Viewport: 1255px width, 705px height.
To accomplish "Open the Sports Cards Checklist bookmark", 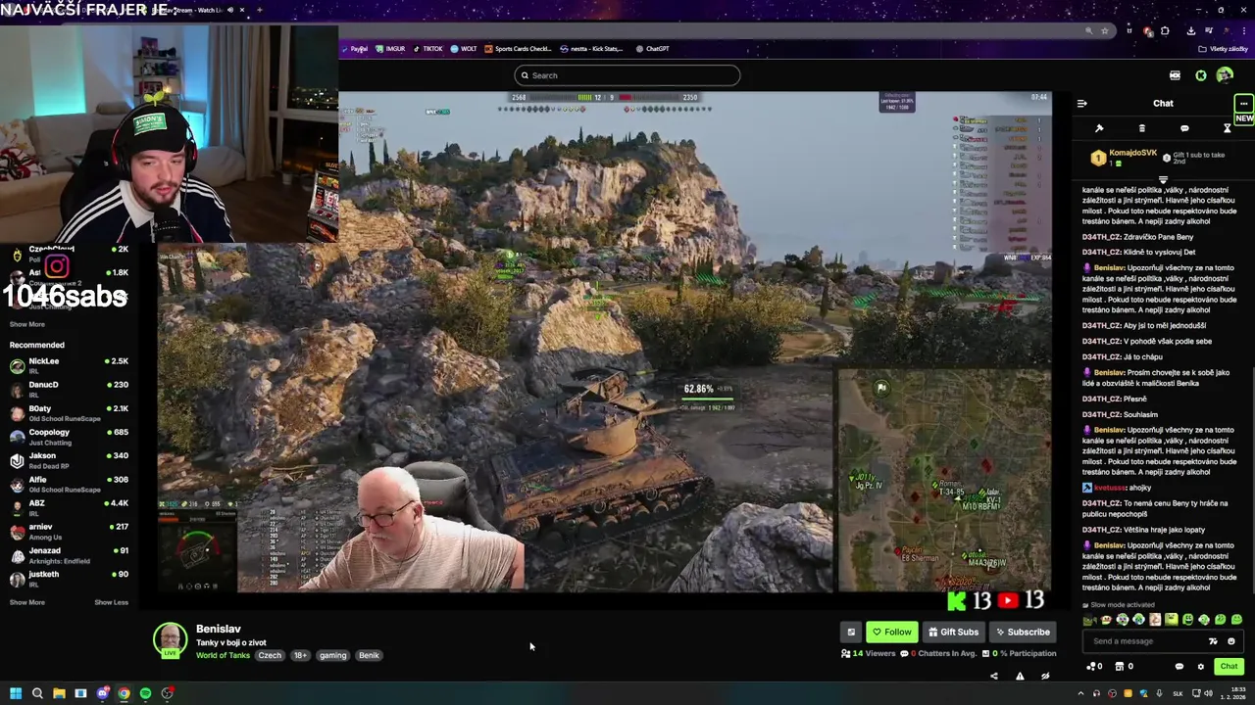I will coord(516,48).
